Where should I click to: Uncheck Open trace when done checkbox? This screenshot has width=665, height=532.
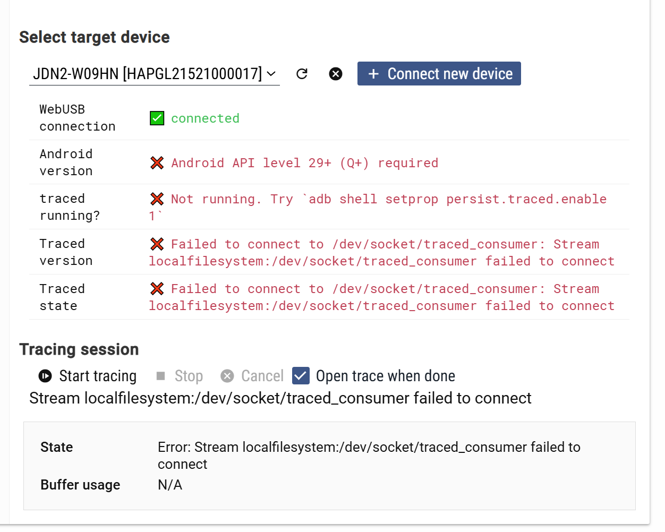[x=301, y=376]
